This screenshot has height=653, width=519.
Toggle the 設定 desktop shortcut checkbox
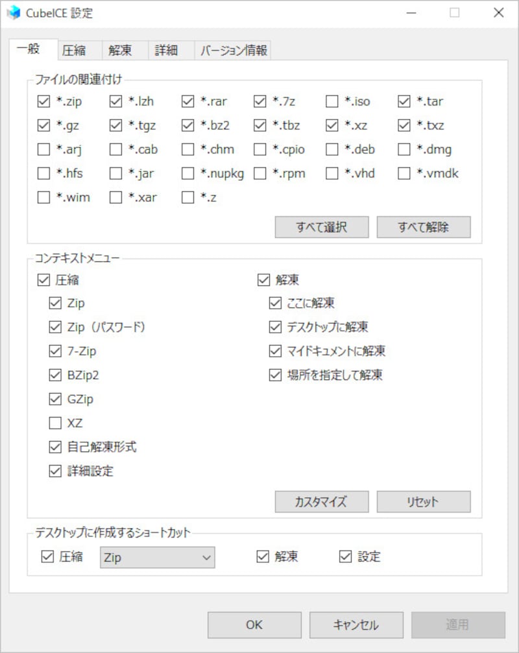coord(345,556)
